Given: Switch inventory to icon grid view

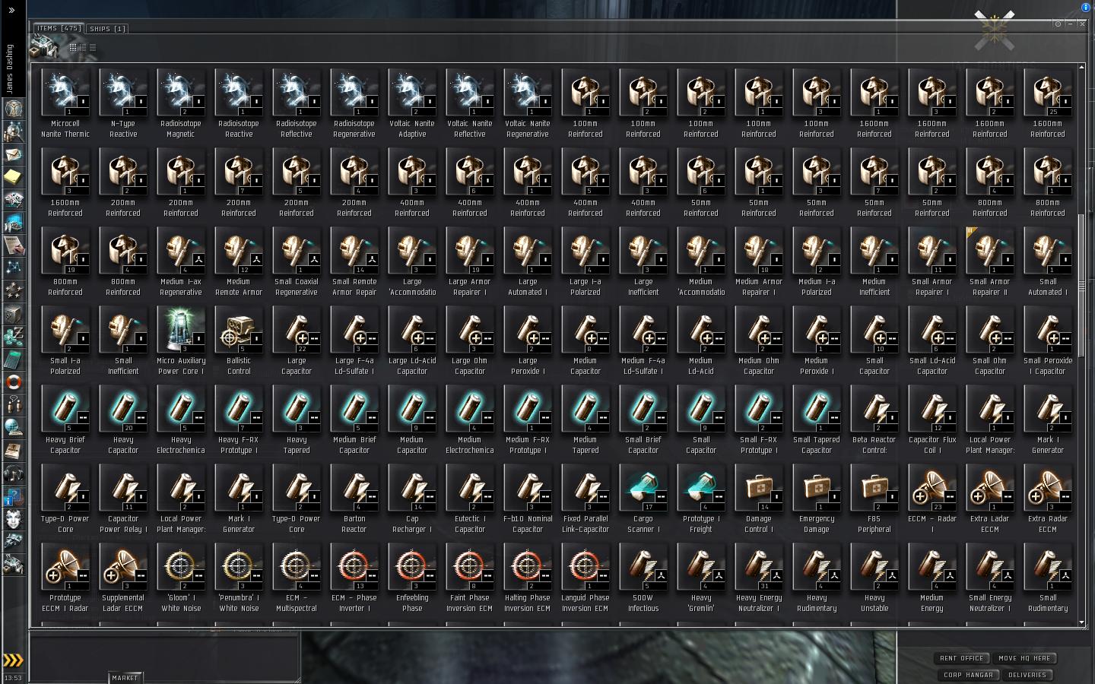Looking at the screenshot, I should (x=73, y=47).
